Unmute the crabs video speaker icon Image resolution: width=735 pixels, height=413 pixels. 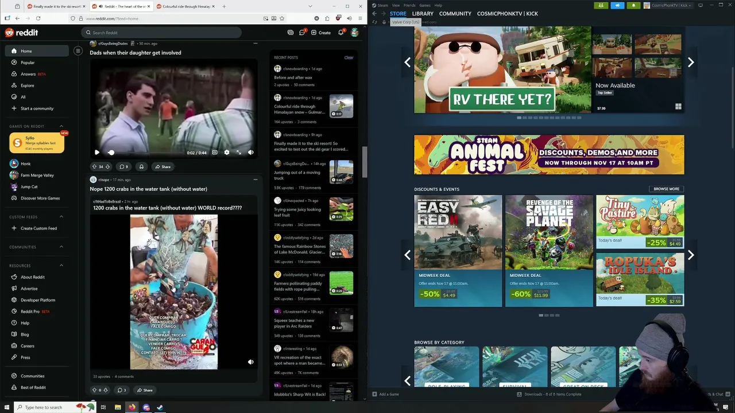(x=250, y=362)
